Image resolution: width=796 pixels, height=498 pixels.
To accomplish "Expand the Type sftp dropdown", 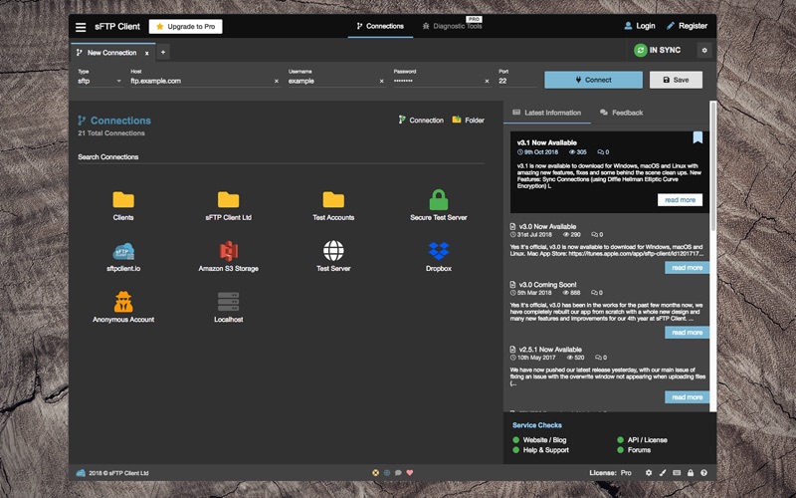I will (99, 81).
